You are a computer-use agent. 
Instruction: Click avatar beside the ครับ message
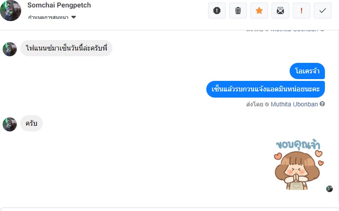[x=10, y=124]
